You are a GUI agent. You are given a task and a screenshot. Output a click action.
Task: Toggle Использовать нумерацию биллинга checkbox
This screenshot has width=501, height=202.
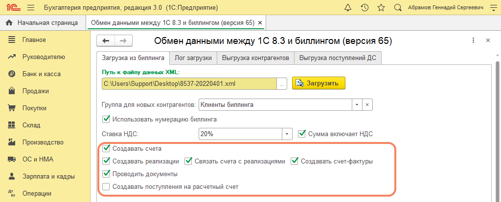pos(106,120)
